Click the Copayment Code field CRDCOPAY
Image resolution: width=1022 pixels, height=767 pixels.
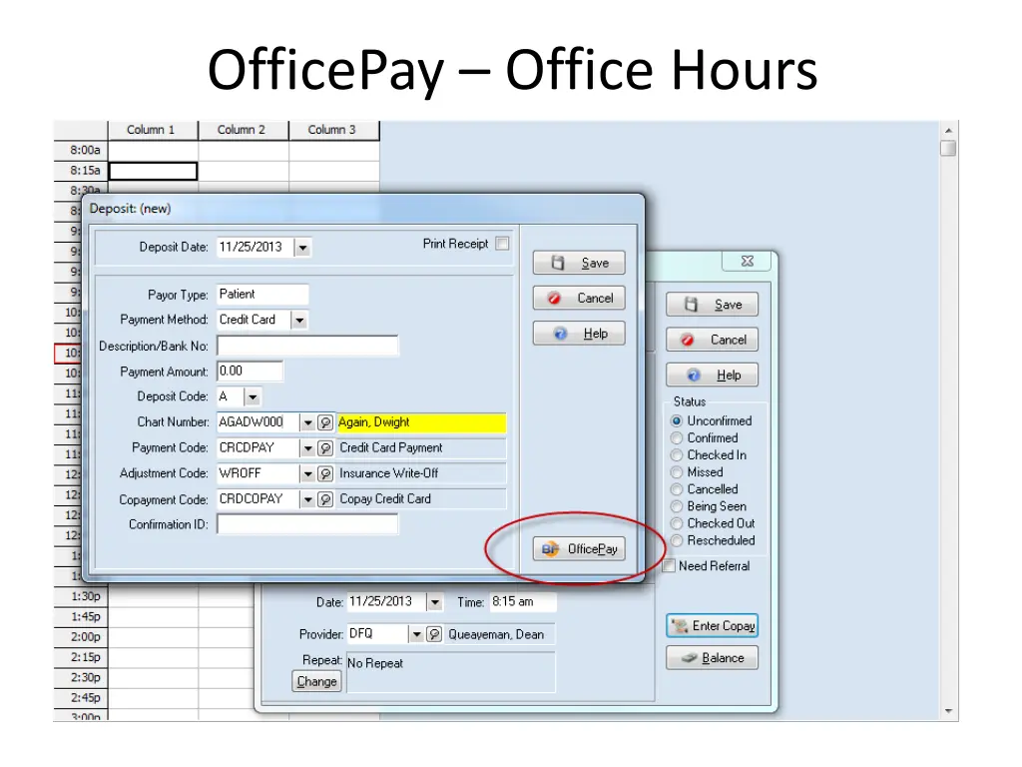click(258, 499)
